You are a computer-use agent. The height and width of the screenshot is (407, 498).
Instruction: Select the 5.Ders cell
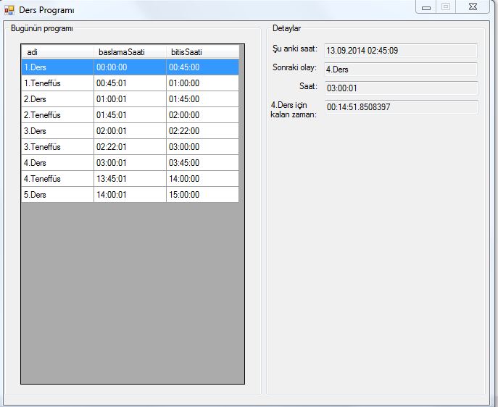[x=57, y=195]
